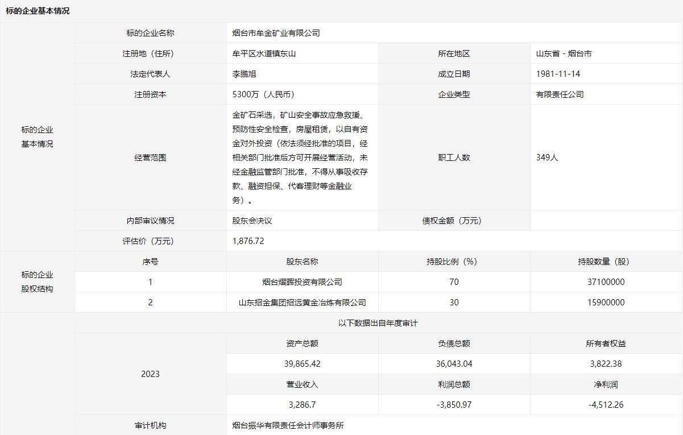Select the 标的企业名称 label cell

click(x=150, y=33)
